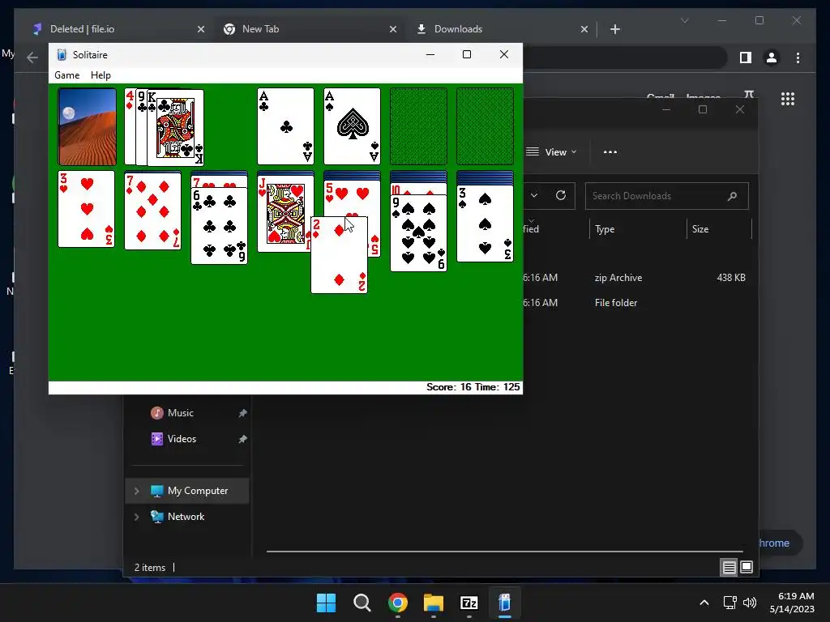Expand the My Computer tree node
Image resolution: width=830 pixels, height=622 pixels.
click(136, 491)
